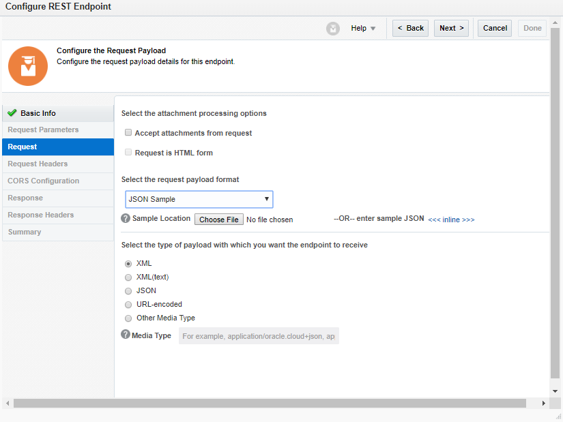Image resolution: width=563 pixels, height=422 pixels.
Task: Expand the Help dropdown menu
Action: [363, 29]
